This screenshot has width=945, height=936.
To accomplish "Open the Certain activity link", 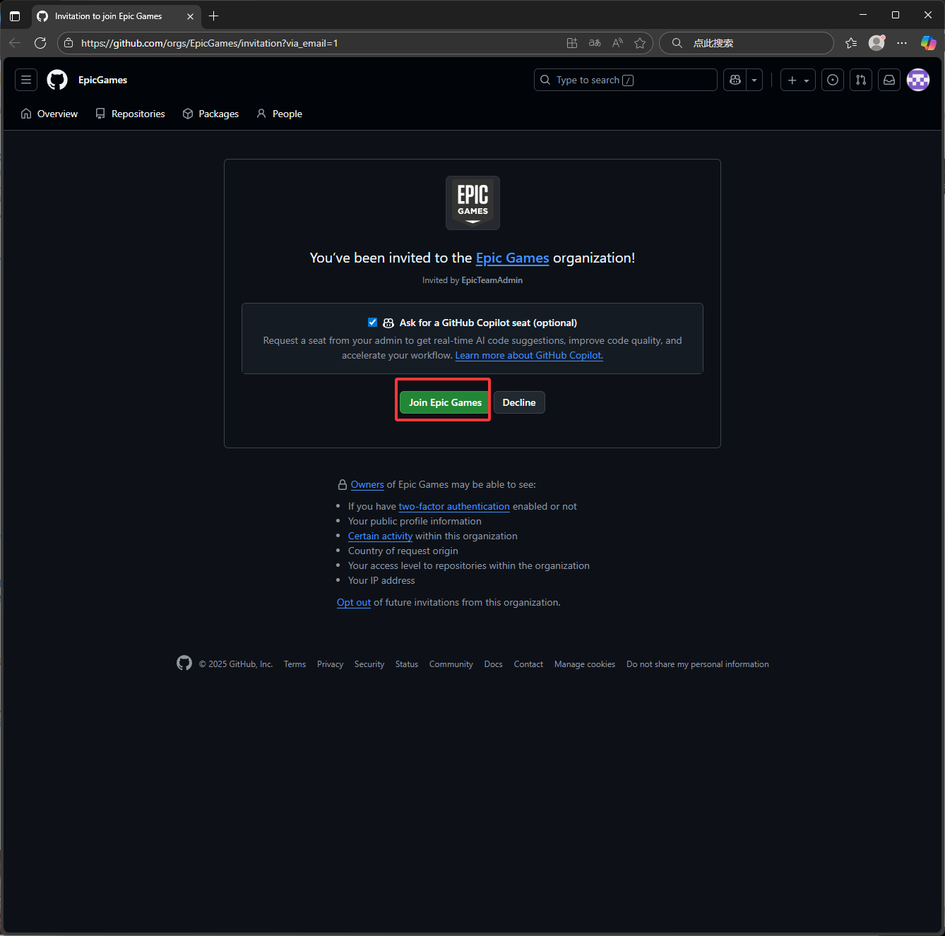I will [x=380, y=536].
